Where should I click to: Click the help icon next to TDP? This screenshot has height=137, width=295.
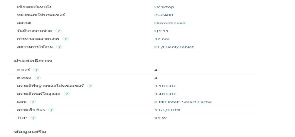point(33,118)
